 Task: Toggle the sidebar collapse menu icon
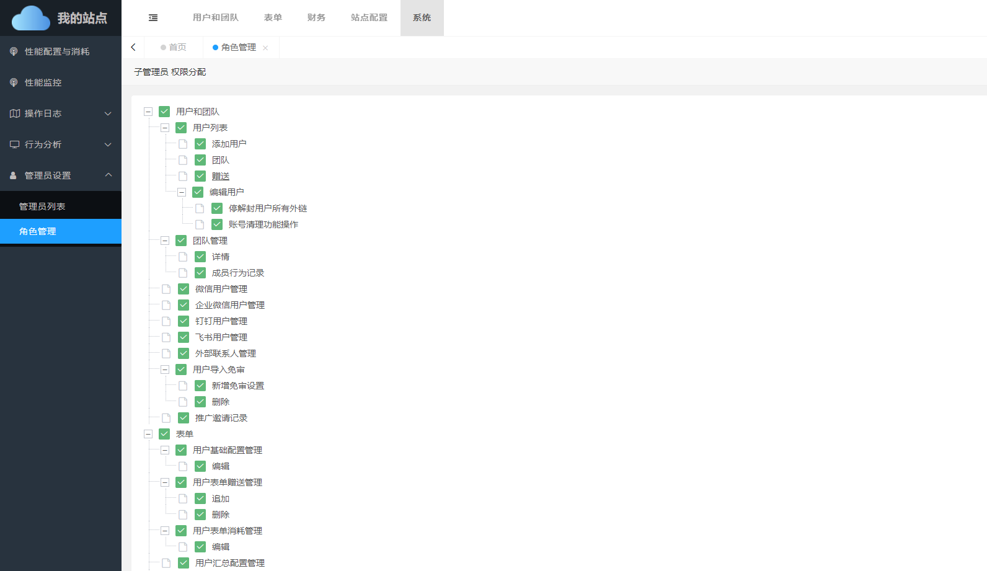tap(153, 18)
